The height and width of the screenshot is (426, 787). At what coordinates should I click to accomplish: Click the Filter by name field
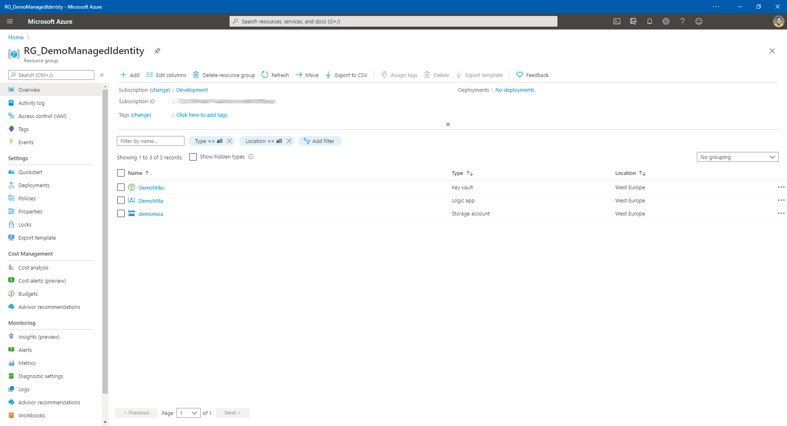click(150, 141)
